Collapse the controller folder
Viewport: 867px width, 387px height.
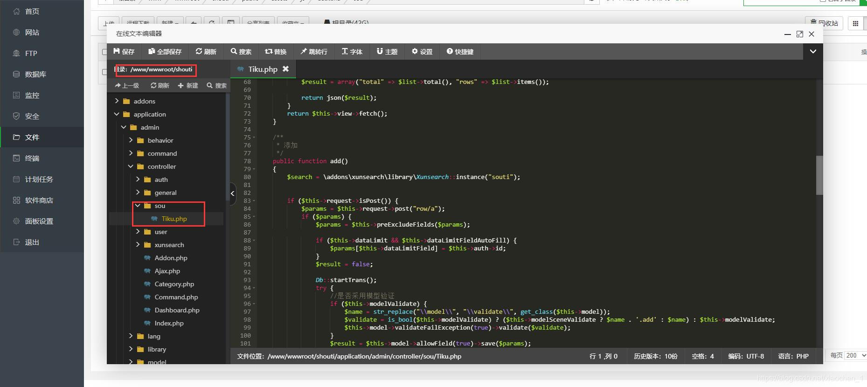click(131, 166)
